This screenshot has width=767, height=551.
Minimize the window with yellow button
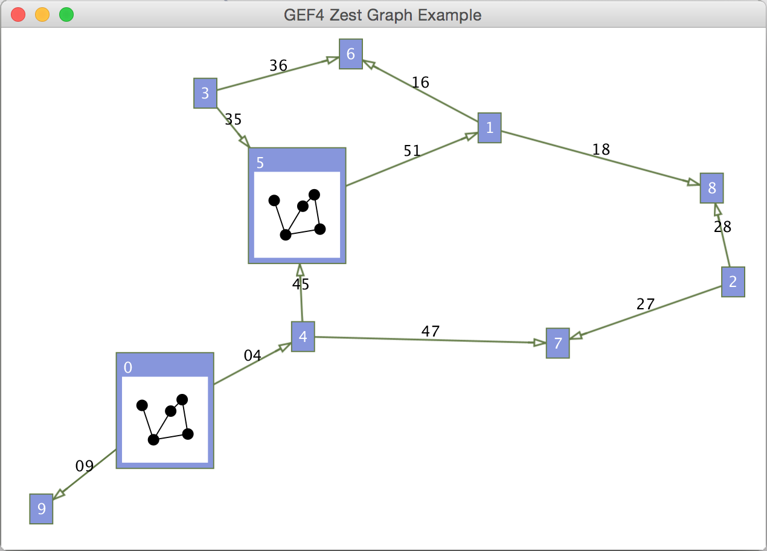point(42,14)
